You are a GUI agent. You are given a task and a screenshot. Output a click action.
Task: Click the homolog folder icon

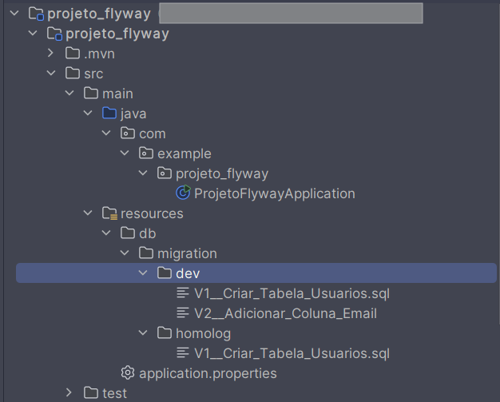point(165,332)
